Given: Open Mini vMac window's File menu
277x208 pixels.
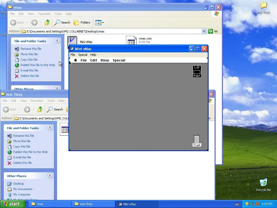Looking at the screenshot, I should click(x=73, y=55).
